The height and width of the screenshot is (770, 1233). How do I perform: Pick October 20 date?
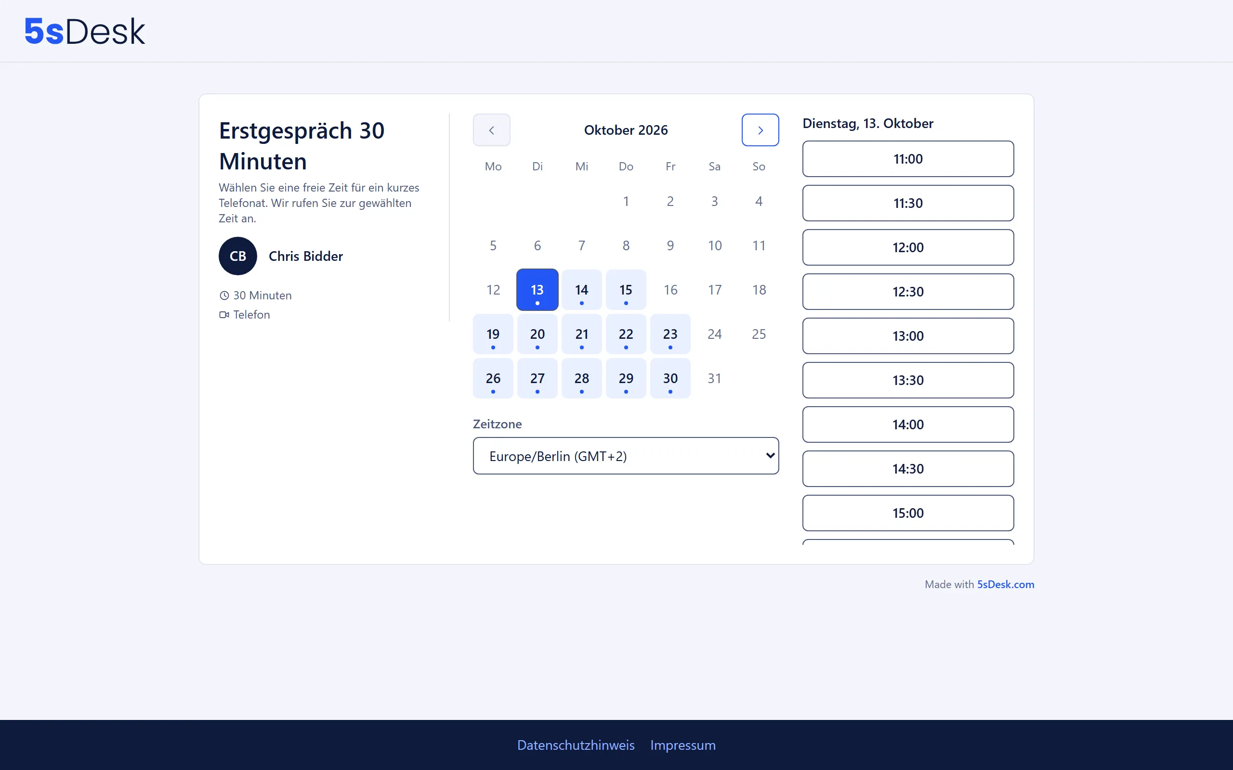pyautogui.click(x=537, y=334)
